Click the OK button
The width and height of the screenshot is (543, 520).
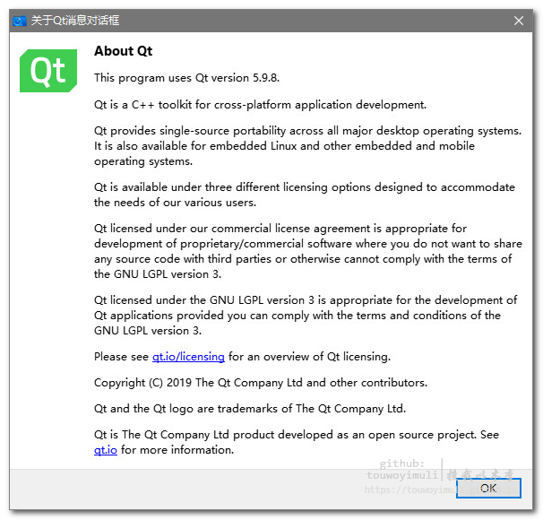coord(488,488)
